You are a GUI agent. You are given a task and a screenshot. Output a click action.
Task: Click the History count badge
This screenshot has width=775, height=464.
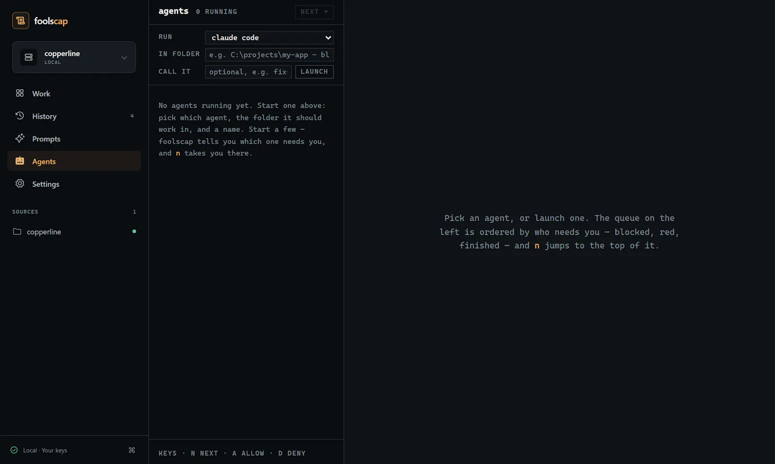132,116
